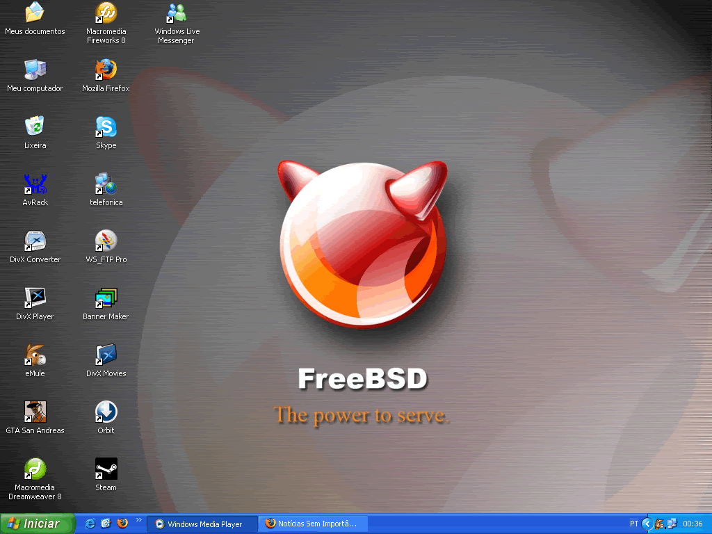Click the 00:36 system clock

(x=693, y=524)
